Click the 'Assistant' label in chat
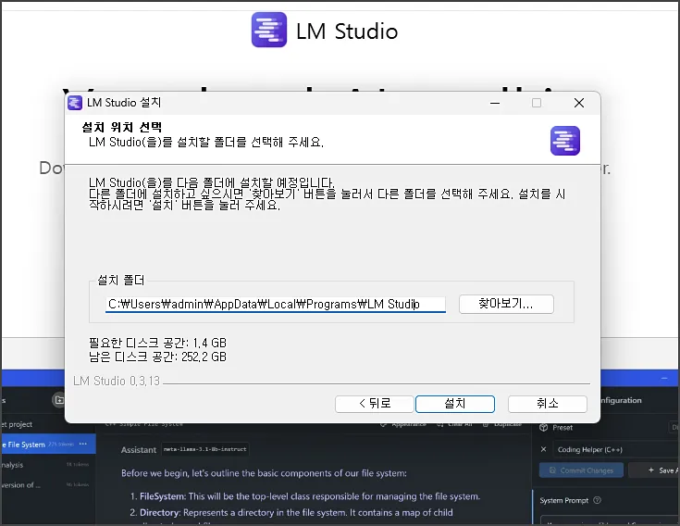 click(x=139, y=450)
